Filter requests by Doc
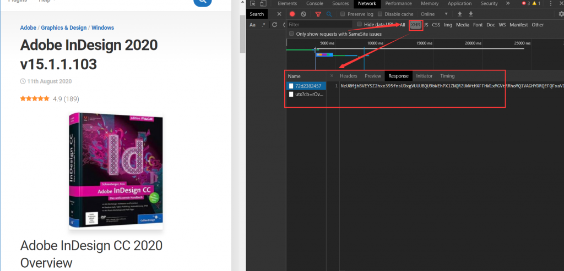 click(x=491, y=25)
